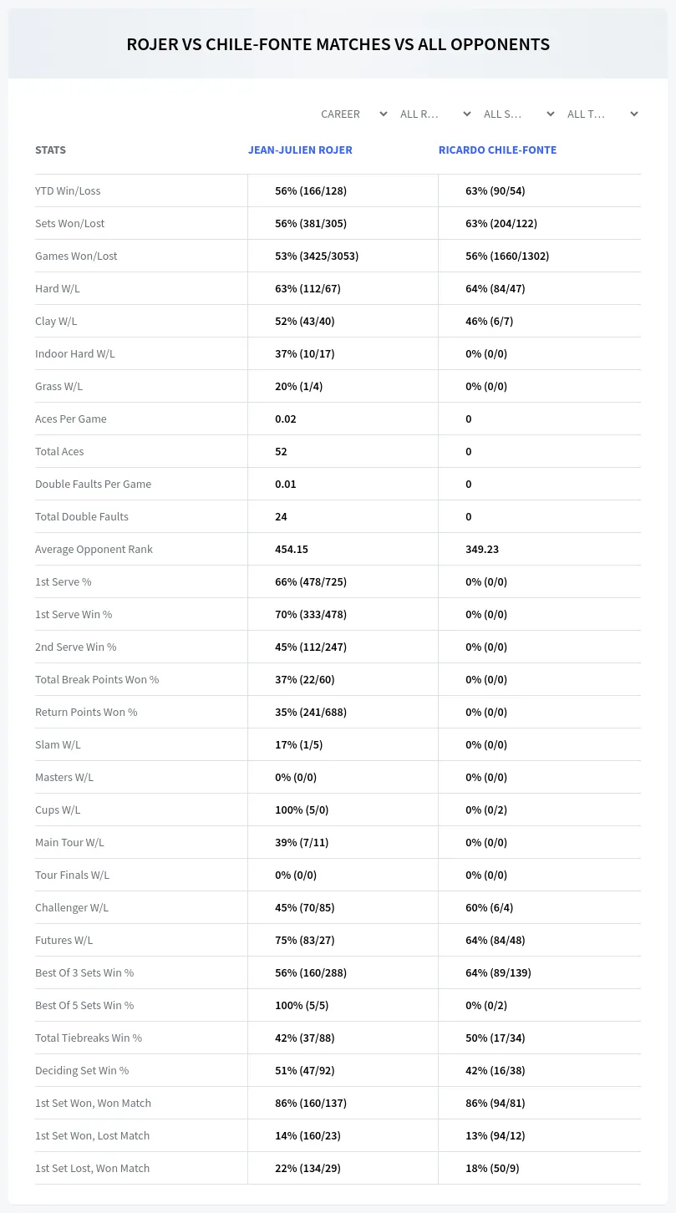
Task: Click Chile-Fonte's Futures W/L value 64% (84/48)
Action: tap(496, 940)
